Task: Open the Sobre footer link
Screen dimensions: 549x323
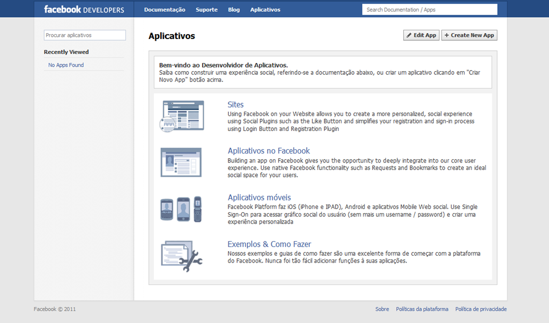Action: [382, 309]
